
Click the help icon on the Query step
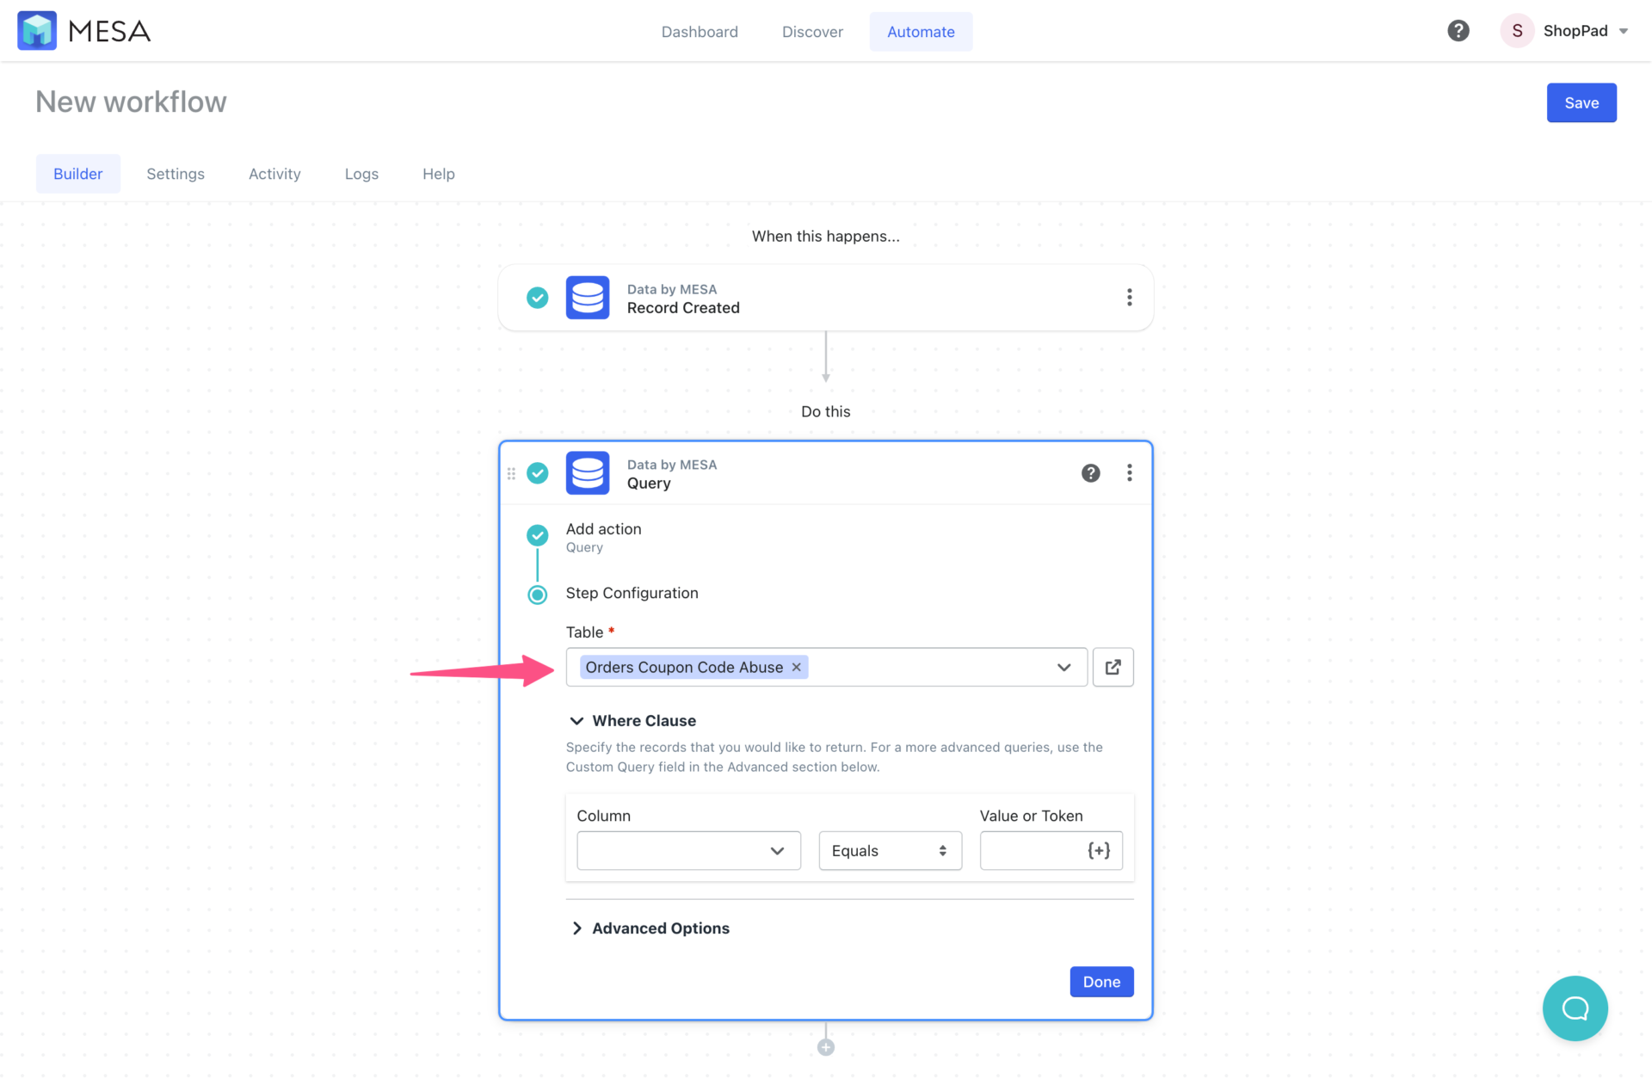click(x=1090, y=472)
